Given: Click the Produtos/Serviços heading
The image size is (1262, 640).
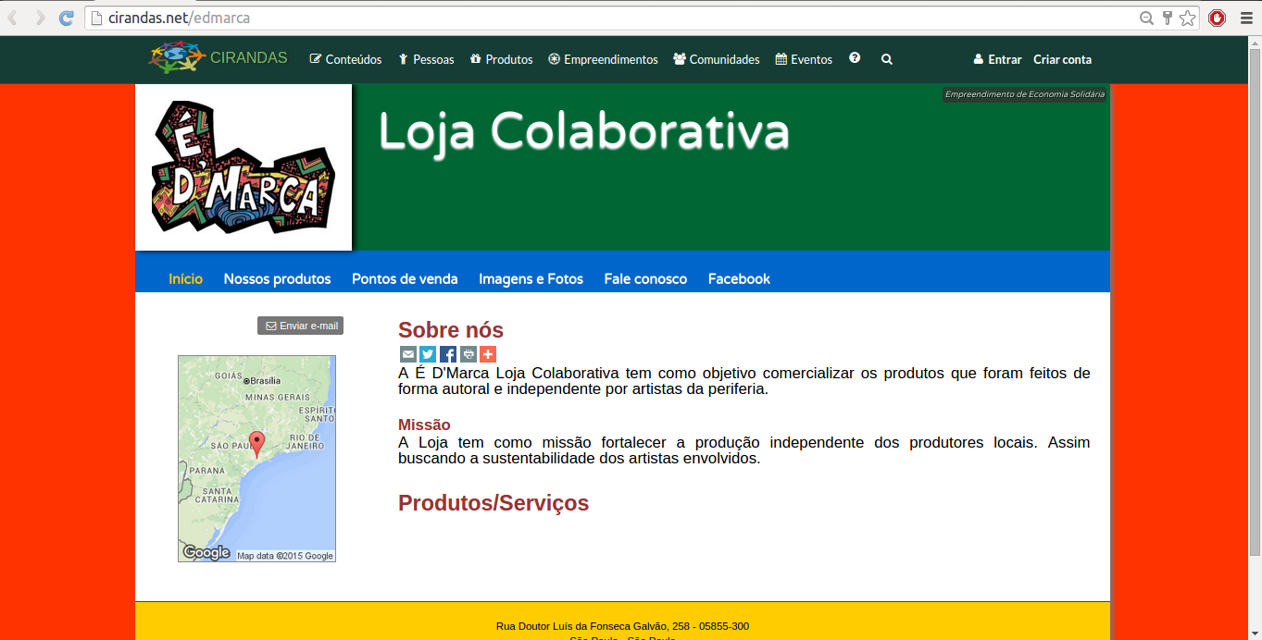Looking at the screenshot, I should tap(494, 503).
